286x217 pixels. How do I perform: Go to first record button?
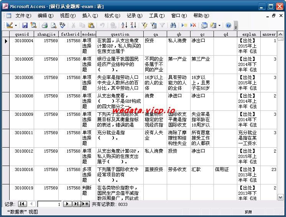point(23,204)
